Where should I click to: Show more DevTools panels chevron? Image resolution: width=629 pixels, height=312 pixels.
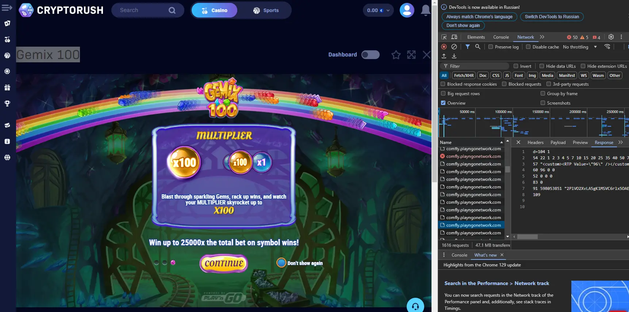pos(542,37)
